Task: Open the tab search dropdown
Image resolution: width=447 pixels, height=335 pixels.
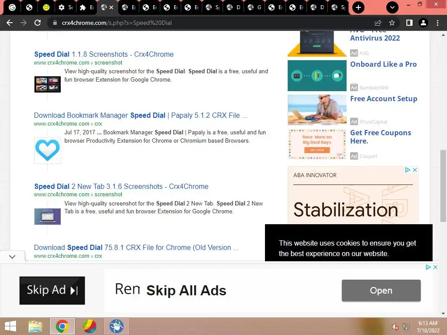Action: click(x=392, y=7)
